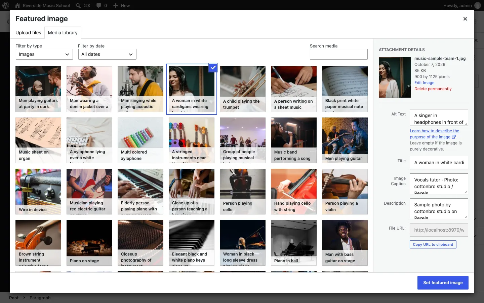Edit the Description textarea
This screenshot has width=484, height=303.
(439, 209)
